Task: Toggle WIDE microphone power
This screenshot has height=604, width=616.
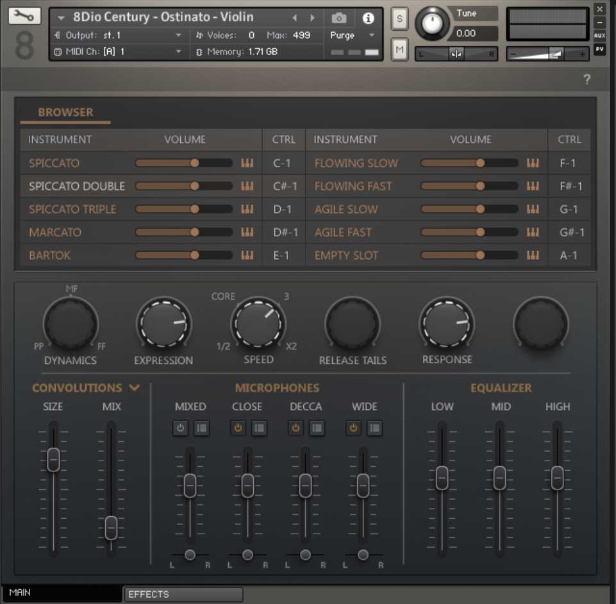Action: (x=354, y=428)
